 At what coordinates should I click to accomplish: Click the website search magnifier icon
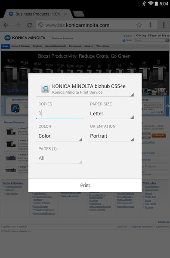[167, 40]
